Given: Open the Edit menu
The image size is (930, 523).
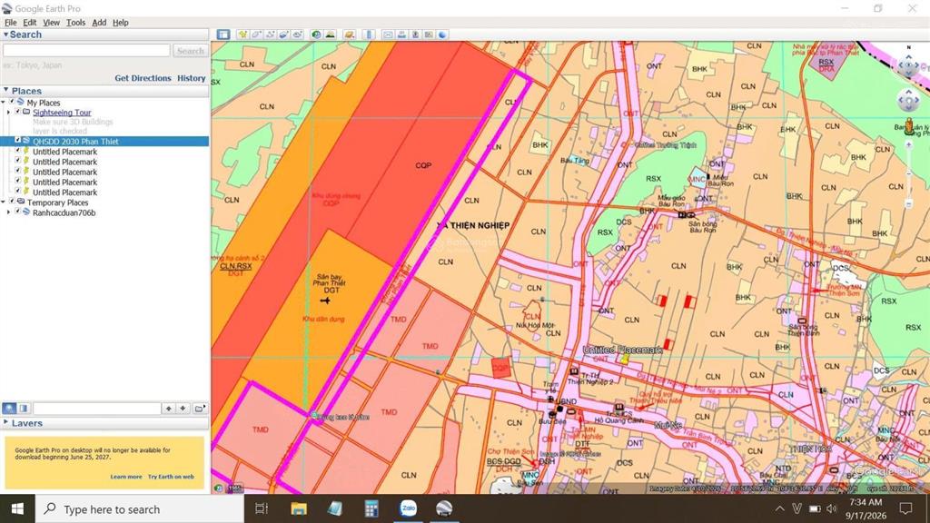Looking at the screenshot, I should (x=30, y=23).
